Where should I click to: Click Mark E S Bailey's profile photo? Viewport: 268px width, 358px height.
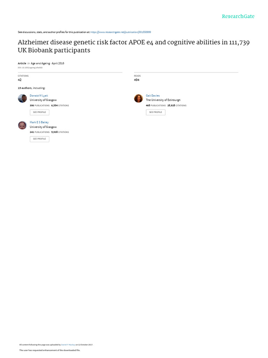pos(22,125)
